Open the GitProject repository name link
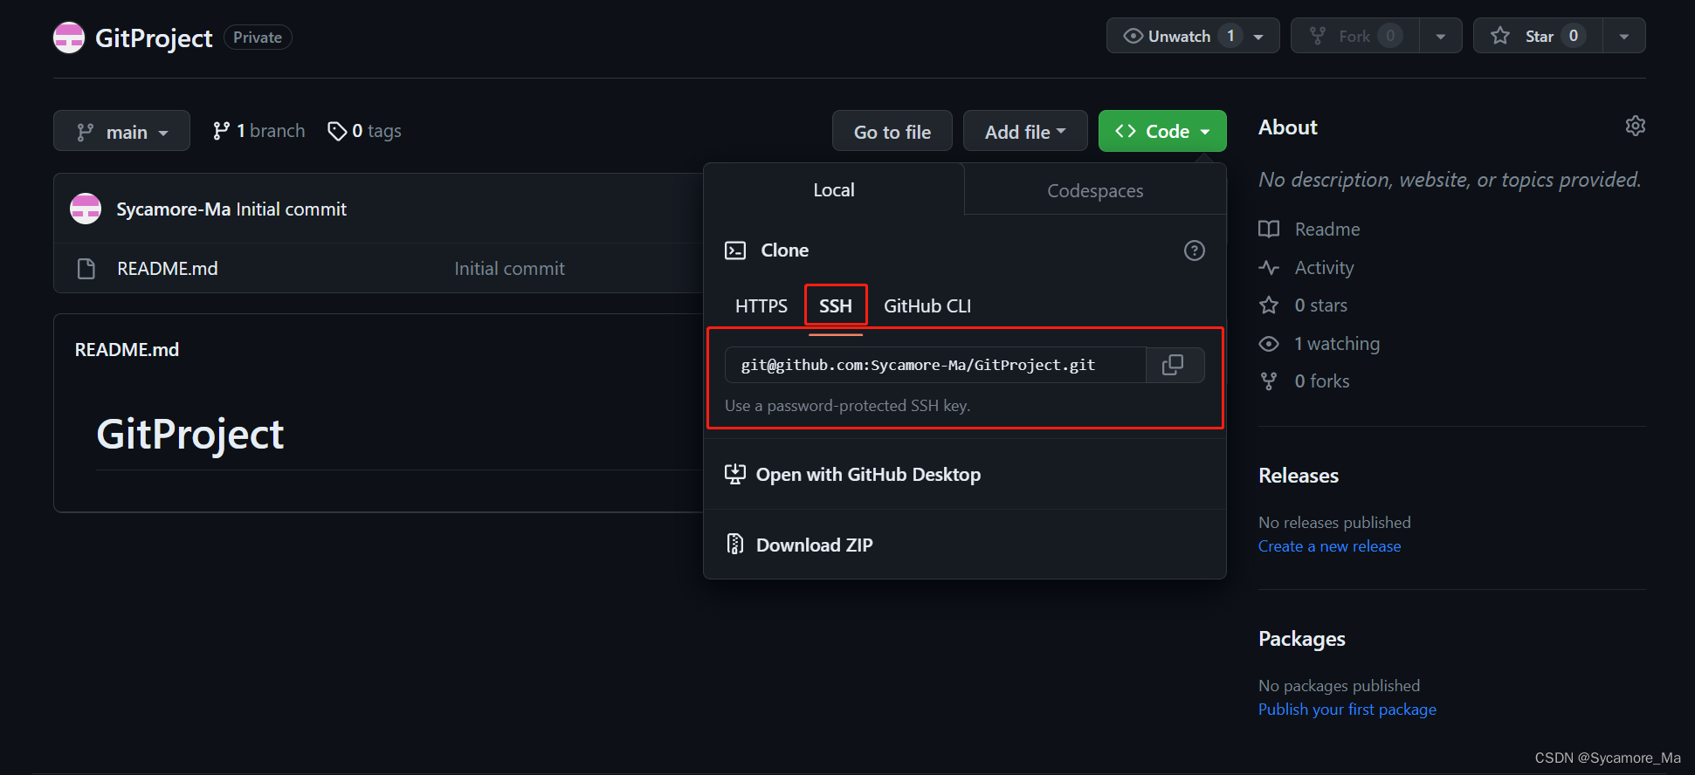1695x775 pixels. point(154,38)
